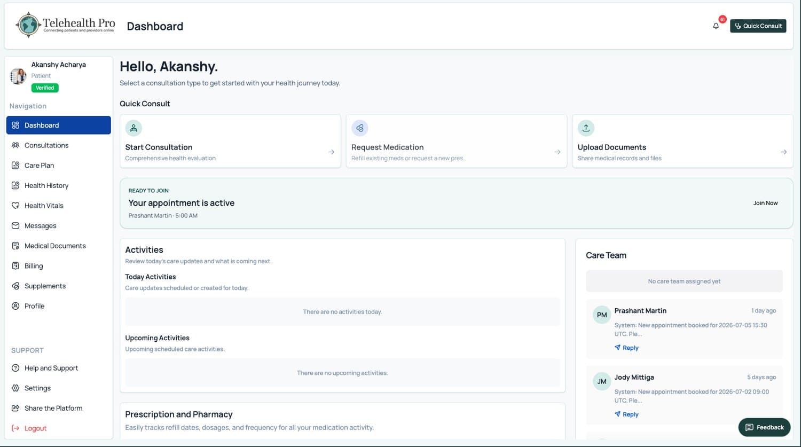Click the Billing receipt icon

click(15, 266)
